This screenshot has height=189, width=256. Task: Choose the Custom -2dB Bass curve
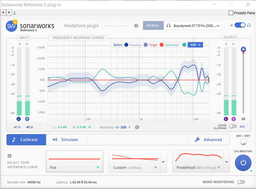point(135,161)
